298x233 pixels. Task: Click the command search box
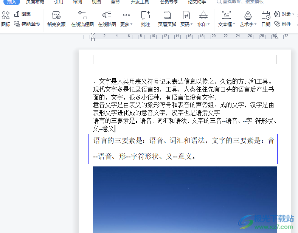[240, 2]
